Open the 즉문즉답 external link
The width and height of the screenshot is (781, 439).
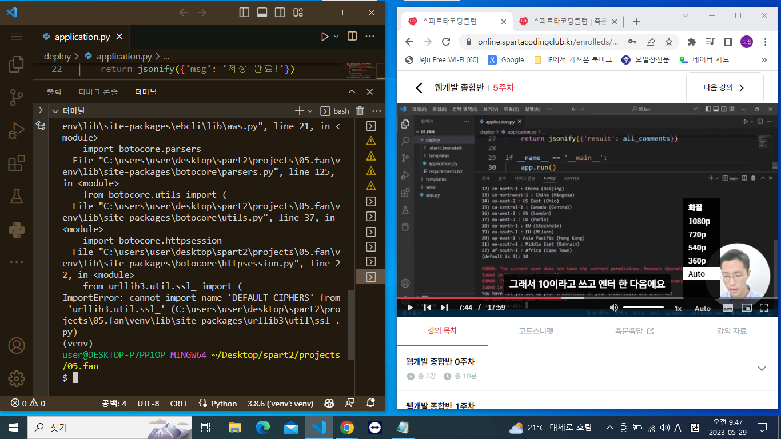click(x=634, y=331)
